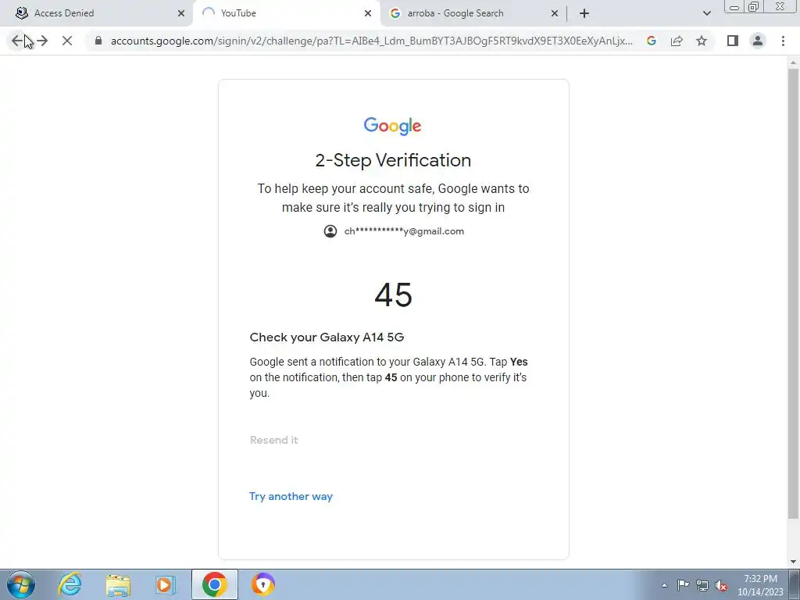
Task: Expand the tab search dropdown
Action: pos(706,13)
